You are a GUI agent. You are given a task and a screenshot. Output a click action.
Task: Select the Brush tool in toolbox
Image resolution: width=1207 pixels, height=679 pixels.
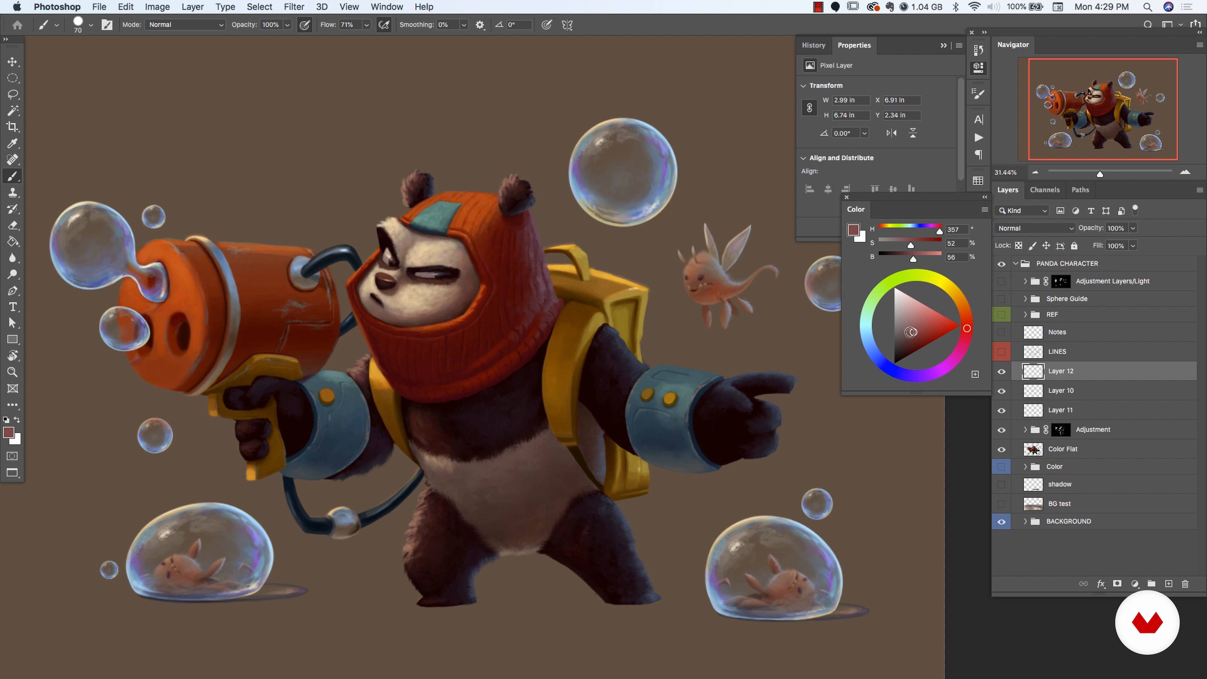click(13, 176)
